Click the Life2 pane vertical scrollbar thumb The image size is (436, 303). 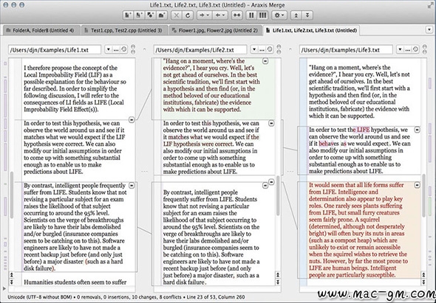coord(278,195)
